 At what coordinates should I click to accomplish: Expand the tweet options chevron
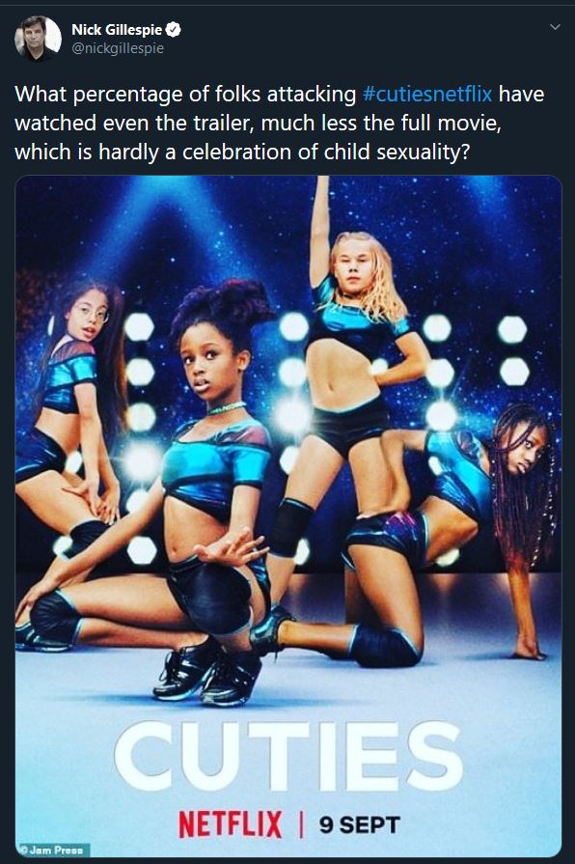point(555,26)
